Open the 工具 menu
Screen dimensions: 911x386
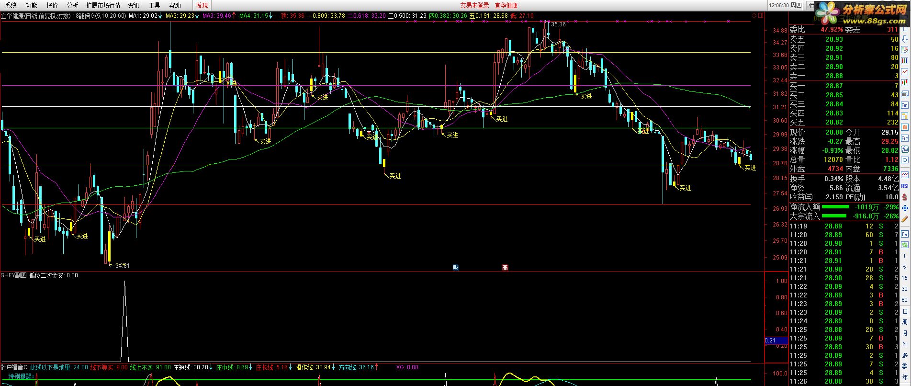pos(155,5)
